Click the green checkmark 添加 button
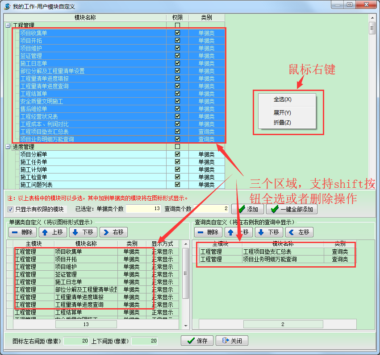Screen dimensions: 380x355 point(248,209)
